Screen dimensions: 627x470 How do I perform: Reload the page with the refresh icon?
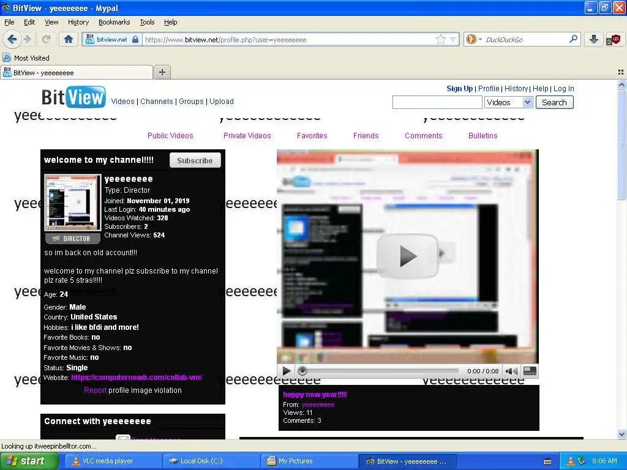pyautogui.click(x=46, y=39)
